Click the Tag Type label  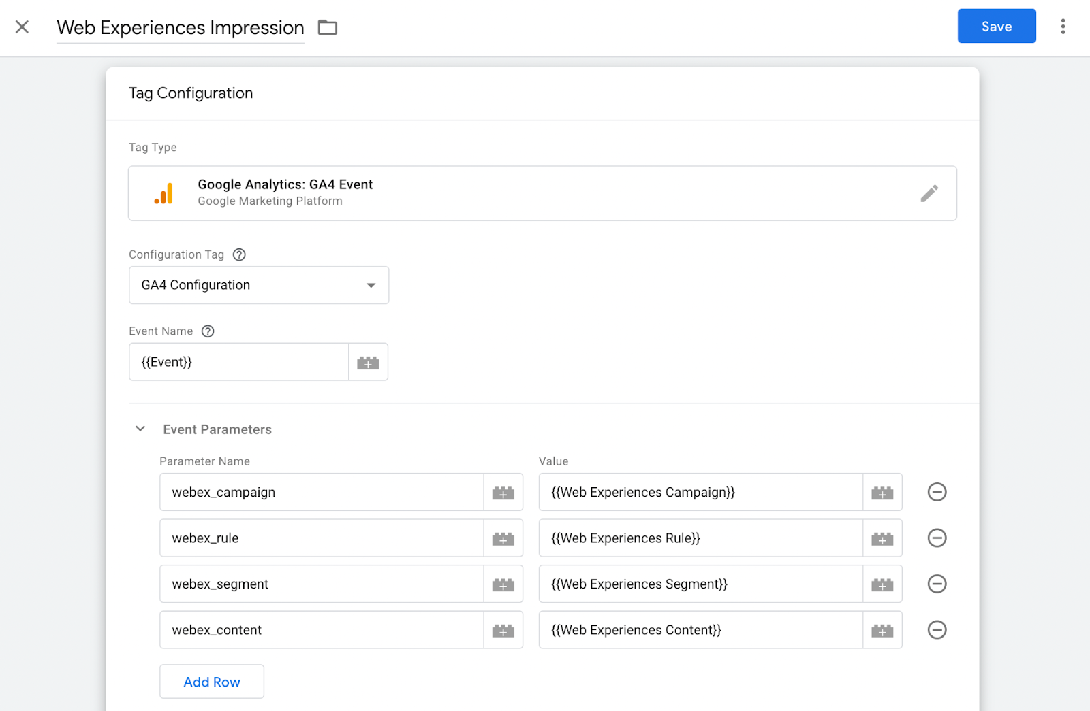(x=153, y=148)
